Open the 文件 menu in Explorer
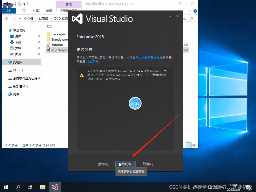Screen dimensions: 256x192 point(9,11)
